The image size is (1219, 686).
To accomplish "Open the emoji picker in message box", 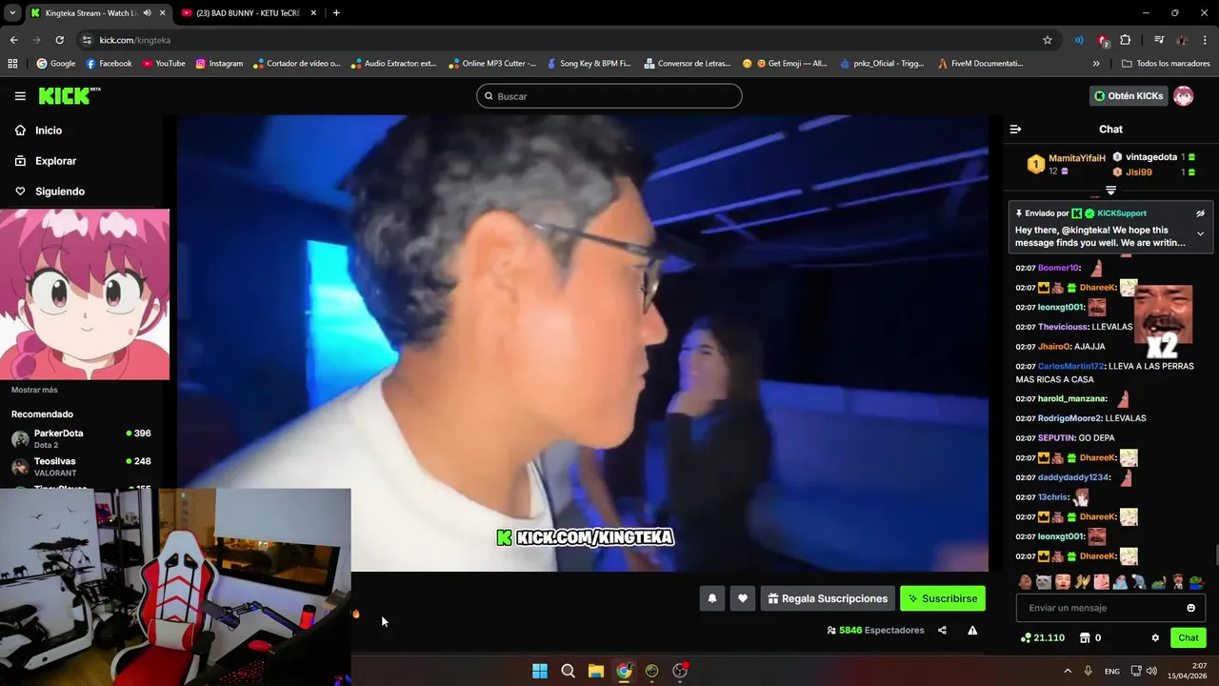I will click(x=1190, y=608).
